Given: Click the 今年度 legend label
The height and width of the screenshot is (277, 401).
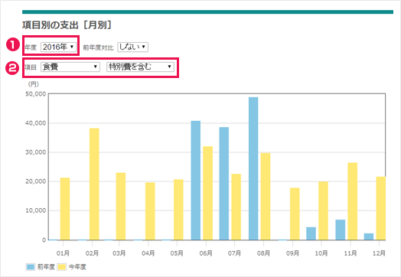Looking at the screenshot, I should pos(77,267).
